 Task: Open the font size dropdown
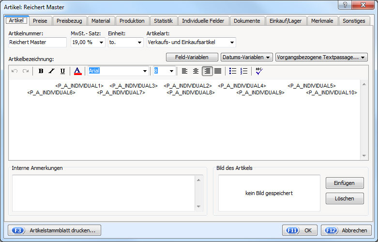pyautogui.click(x=171, y=71)
